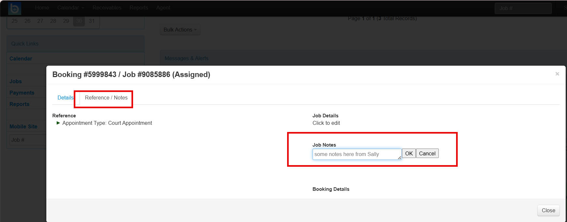Viewport: 567px width, 222px height.
Task: Open the Calendar quick link
Action: tap(21, 59)
